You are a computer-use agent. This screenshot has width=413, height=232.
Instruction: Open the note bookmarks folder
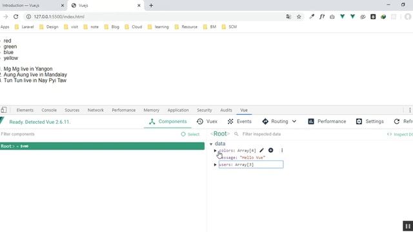point(91,27)
